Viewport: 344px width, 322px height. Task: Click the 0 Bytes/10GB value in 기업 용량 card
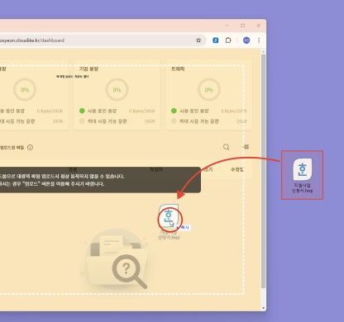coord(142,111)
